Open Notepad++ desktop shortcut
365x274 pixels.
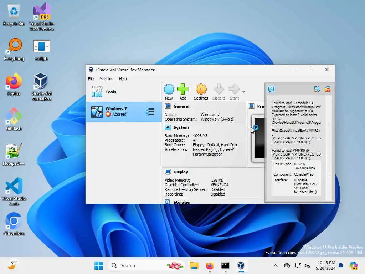[x=14, y=154]
